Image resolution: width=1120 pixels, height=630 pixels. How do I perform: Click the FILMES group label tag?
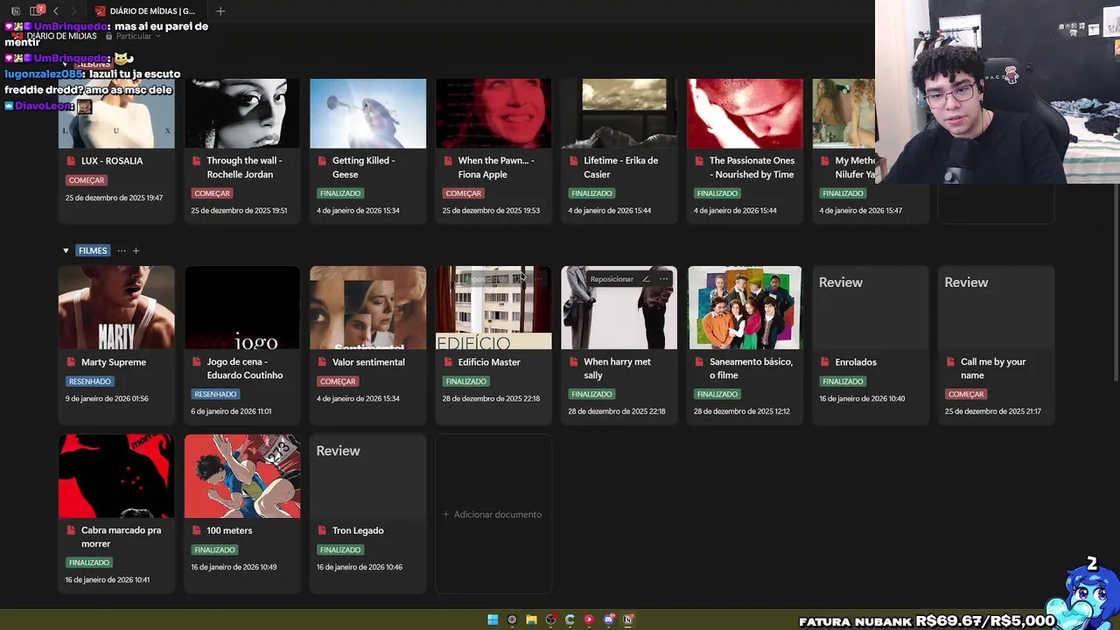click(93, 251)
